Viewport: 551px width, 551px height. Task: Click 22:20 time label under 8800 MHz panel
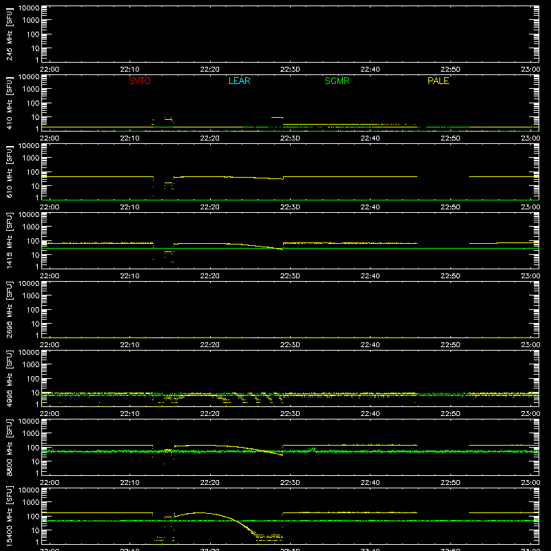[x=210, y=483]
